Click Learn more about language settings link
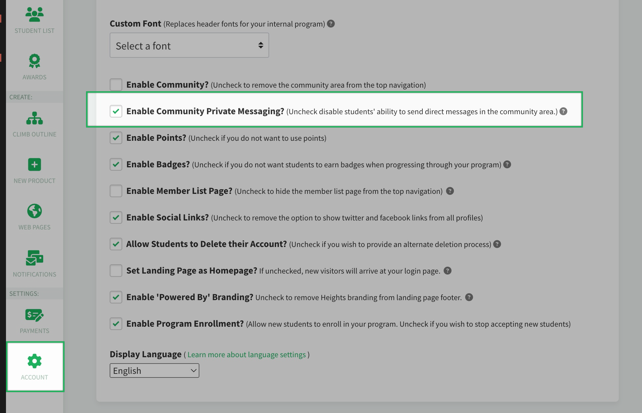 pyautogui.click(x=247, y=355)
